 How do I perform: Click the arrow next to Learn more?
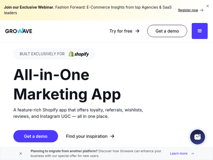click(193, 153)
